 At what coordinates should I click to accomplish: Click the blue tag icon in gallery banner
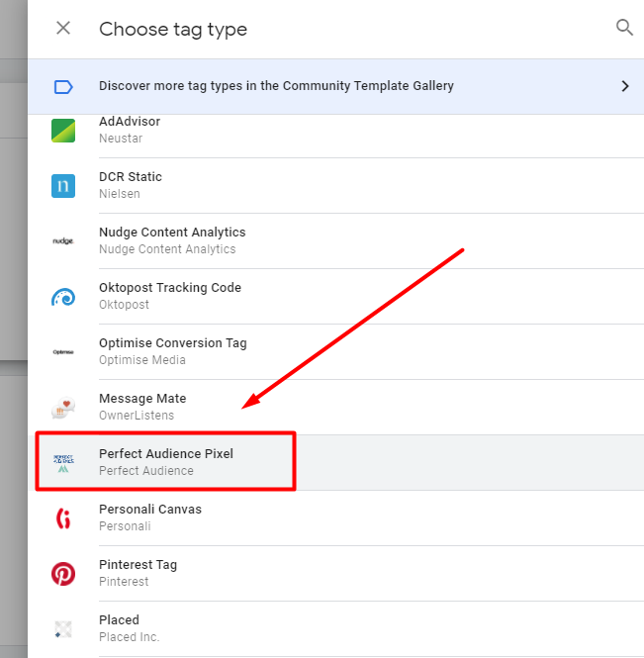tap(63, 87)
